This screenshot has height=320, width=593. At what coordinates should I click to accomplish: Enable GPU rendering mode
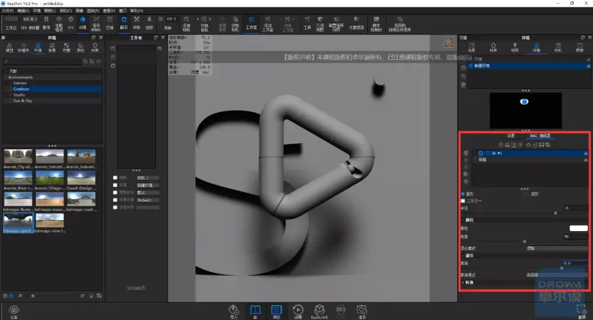coord(71,23)
